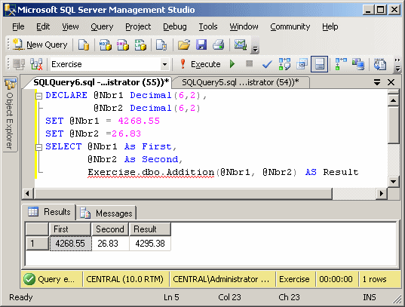405x307 pixels.
Task: Open SQL Server Compact Query icon
Action: [x=161, y=45]
